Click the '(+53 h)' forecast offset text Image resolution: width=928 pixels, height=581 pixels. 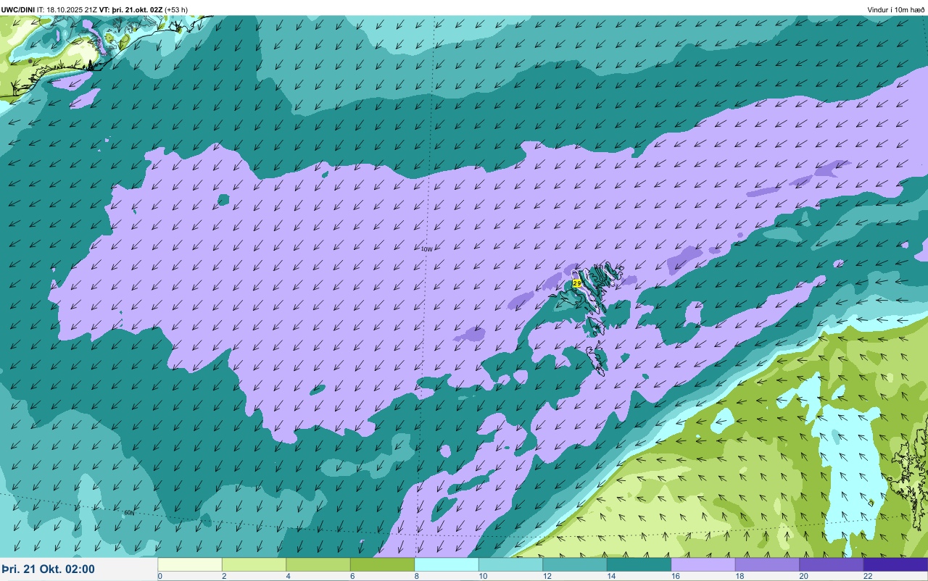pyautogui.click(x=176, y=9)
